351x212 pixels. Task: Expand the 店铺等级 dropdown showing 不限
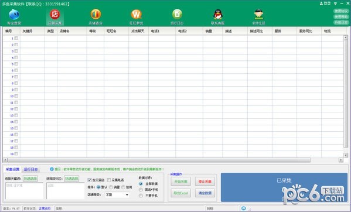(x=117, y=195)
